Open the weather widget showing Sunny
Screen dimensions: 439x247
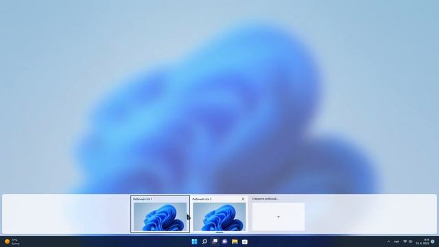[12, 242]
